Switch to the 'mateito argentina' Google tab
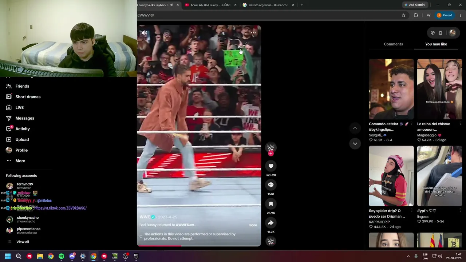This screenshot has width=466, height=262. [268, 5]
